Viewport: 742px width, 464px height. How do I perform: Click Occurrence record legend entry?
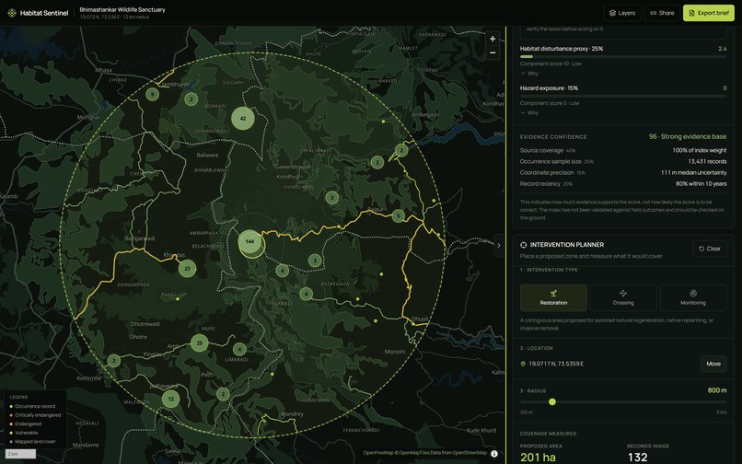tap(32, 406)
